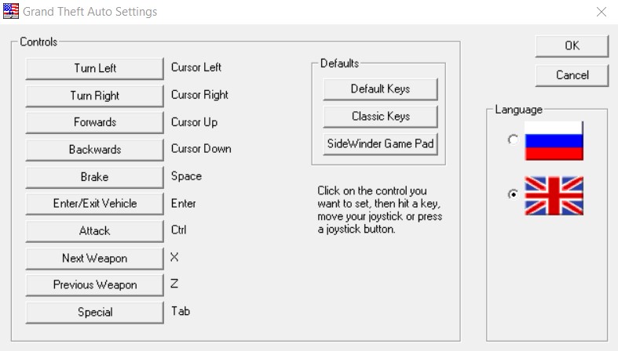618x351 pixels.
Task: Rebind the Forwards control
Action: coord(95,122)
